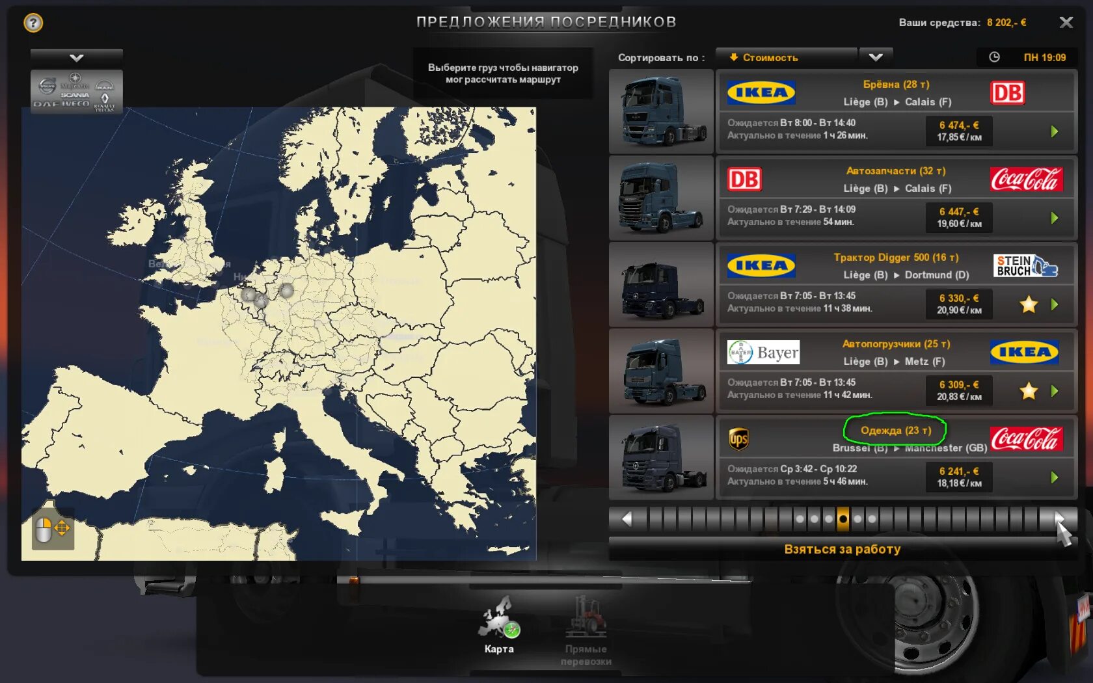The height and width of the screenshot is (683, 1093).
Task: Select the Трактор Digger 500 job
Action: point(897,285)
